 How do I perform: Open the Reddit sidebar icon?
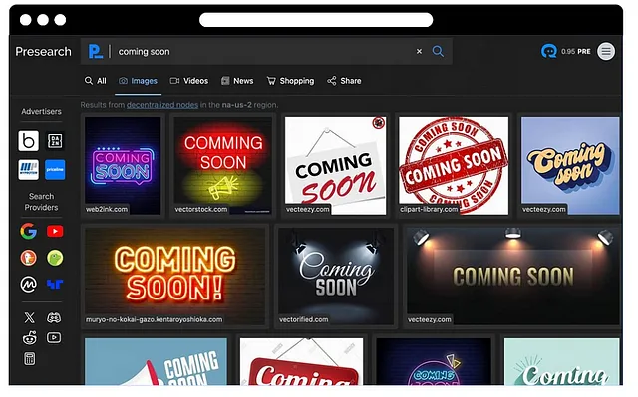tap(29, 337)
